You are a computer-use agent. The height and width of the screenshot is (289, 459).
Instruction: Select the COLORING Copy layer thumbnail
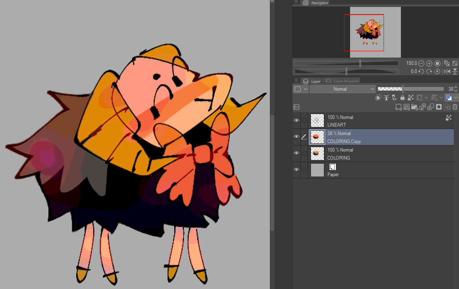pos(317,137)
